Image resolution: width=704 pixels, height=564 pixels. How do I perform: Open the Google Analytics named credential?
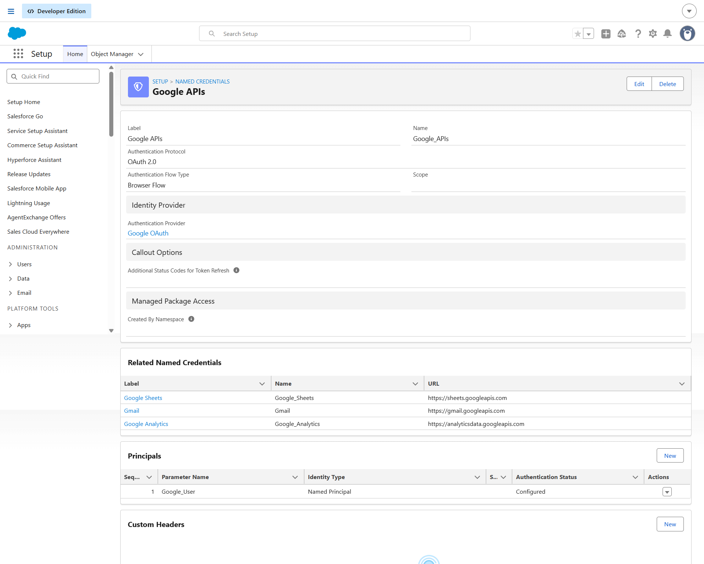click(146, 424)
